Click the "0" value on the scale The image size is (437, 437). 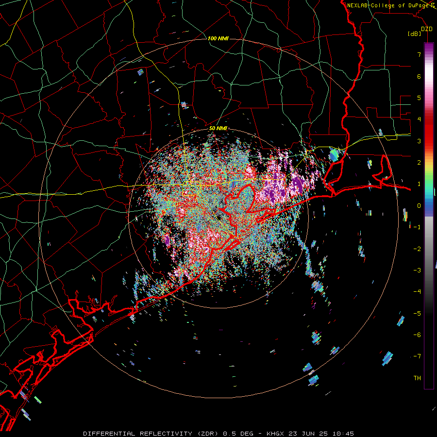coord(419,206)
